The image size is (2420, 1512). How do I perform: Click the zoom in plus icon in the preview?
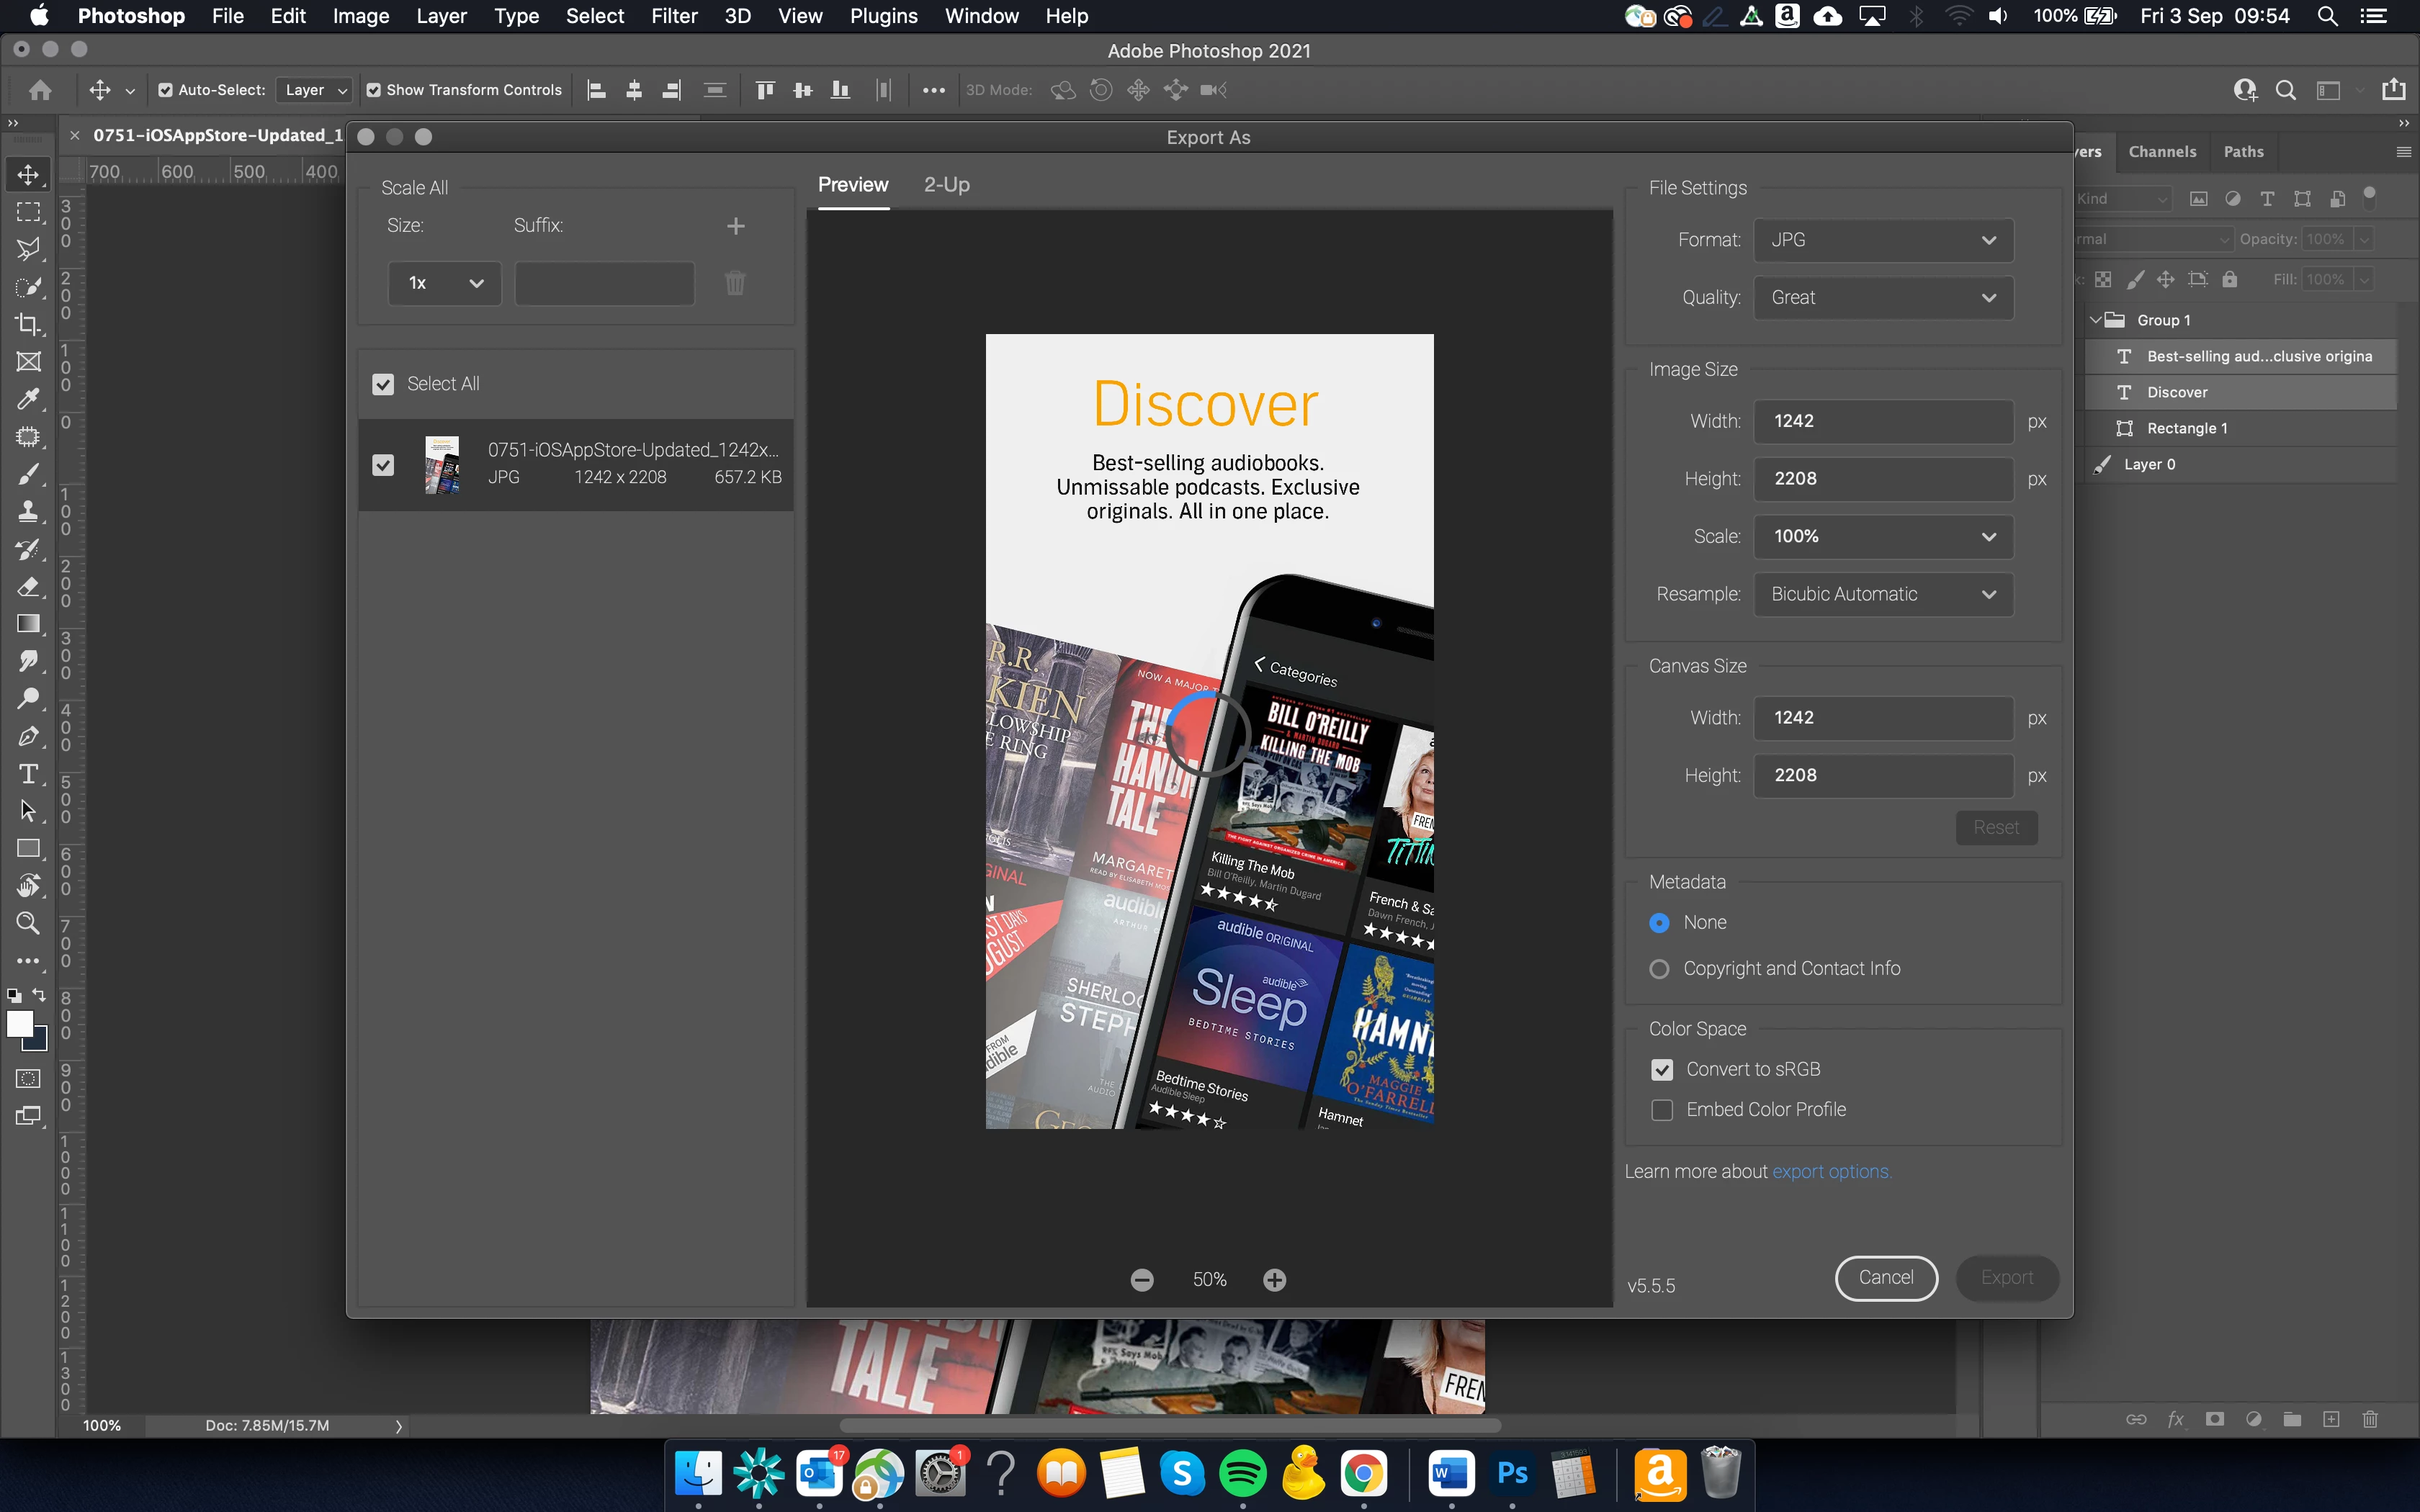click(1274, 1280)
